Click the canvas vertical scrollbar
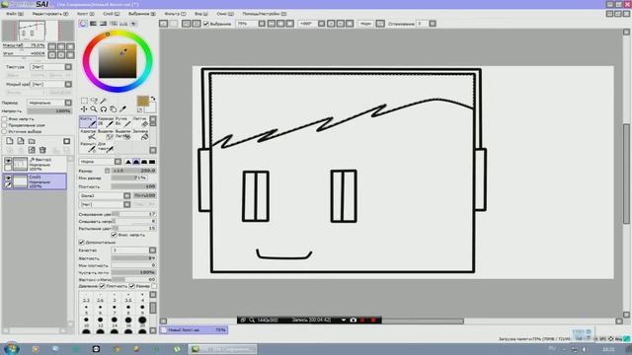The image size is (632, 355). tap(626, 174)
